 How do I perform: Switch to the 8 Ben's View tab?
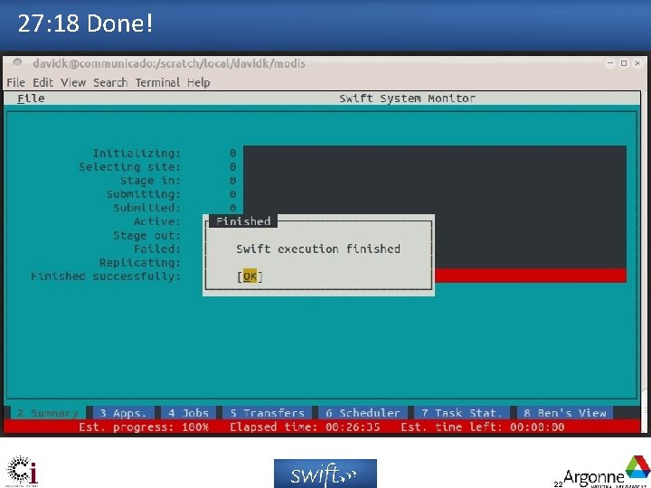pyautogui.click(x=565, y=413)
